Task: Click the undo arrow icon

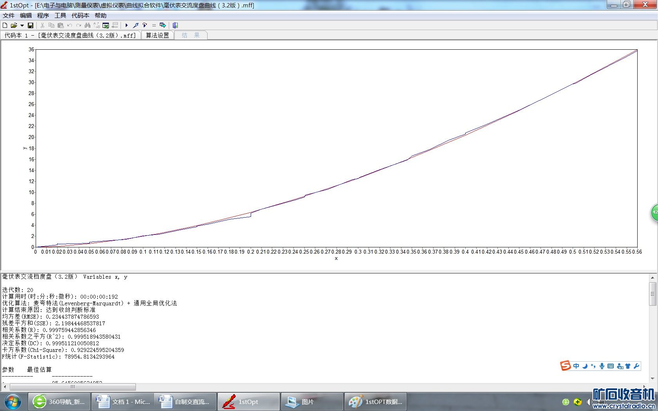Action: (69, 25)
